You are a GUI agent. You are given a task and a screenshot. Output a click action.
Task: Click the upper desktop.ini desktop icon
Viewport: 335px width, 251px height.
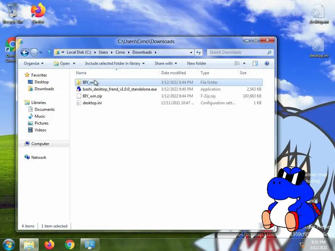[x=319, y=14]
